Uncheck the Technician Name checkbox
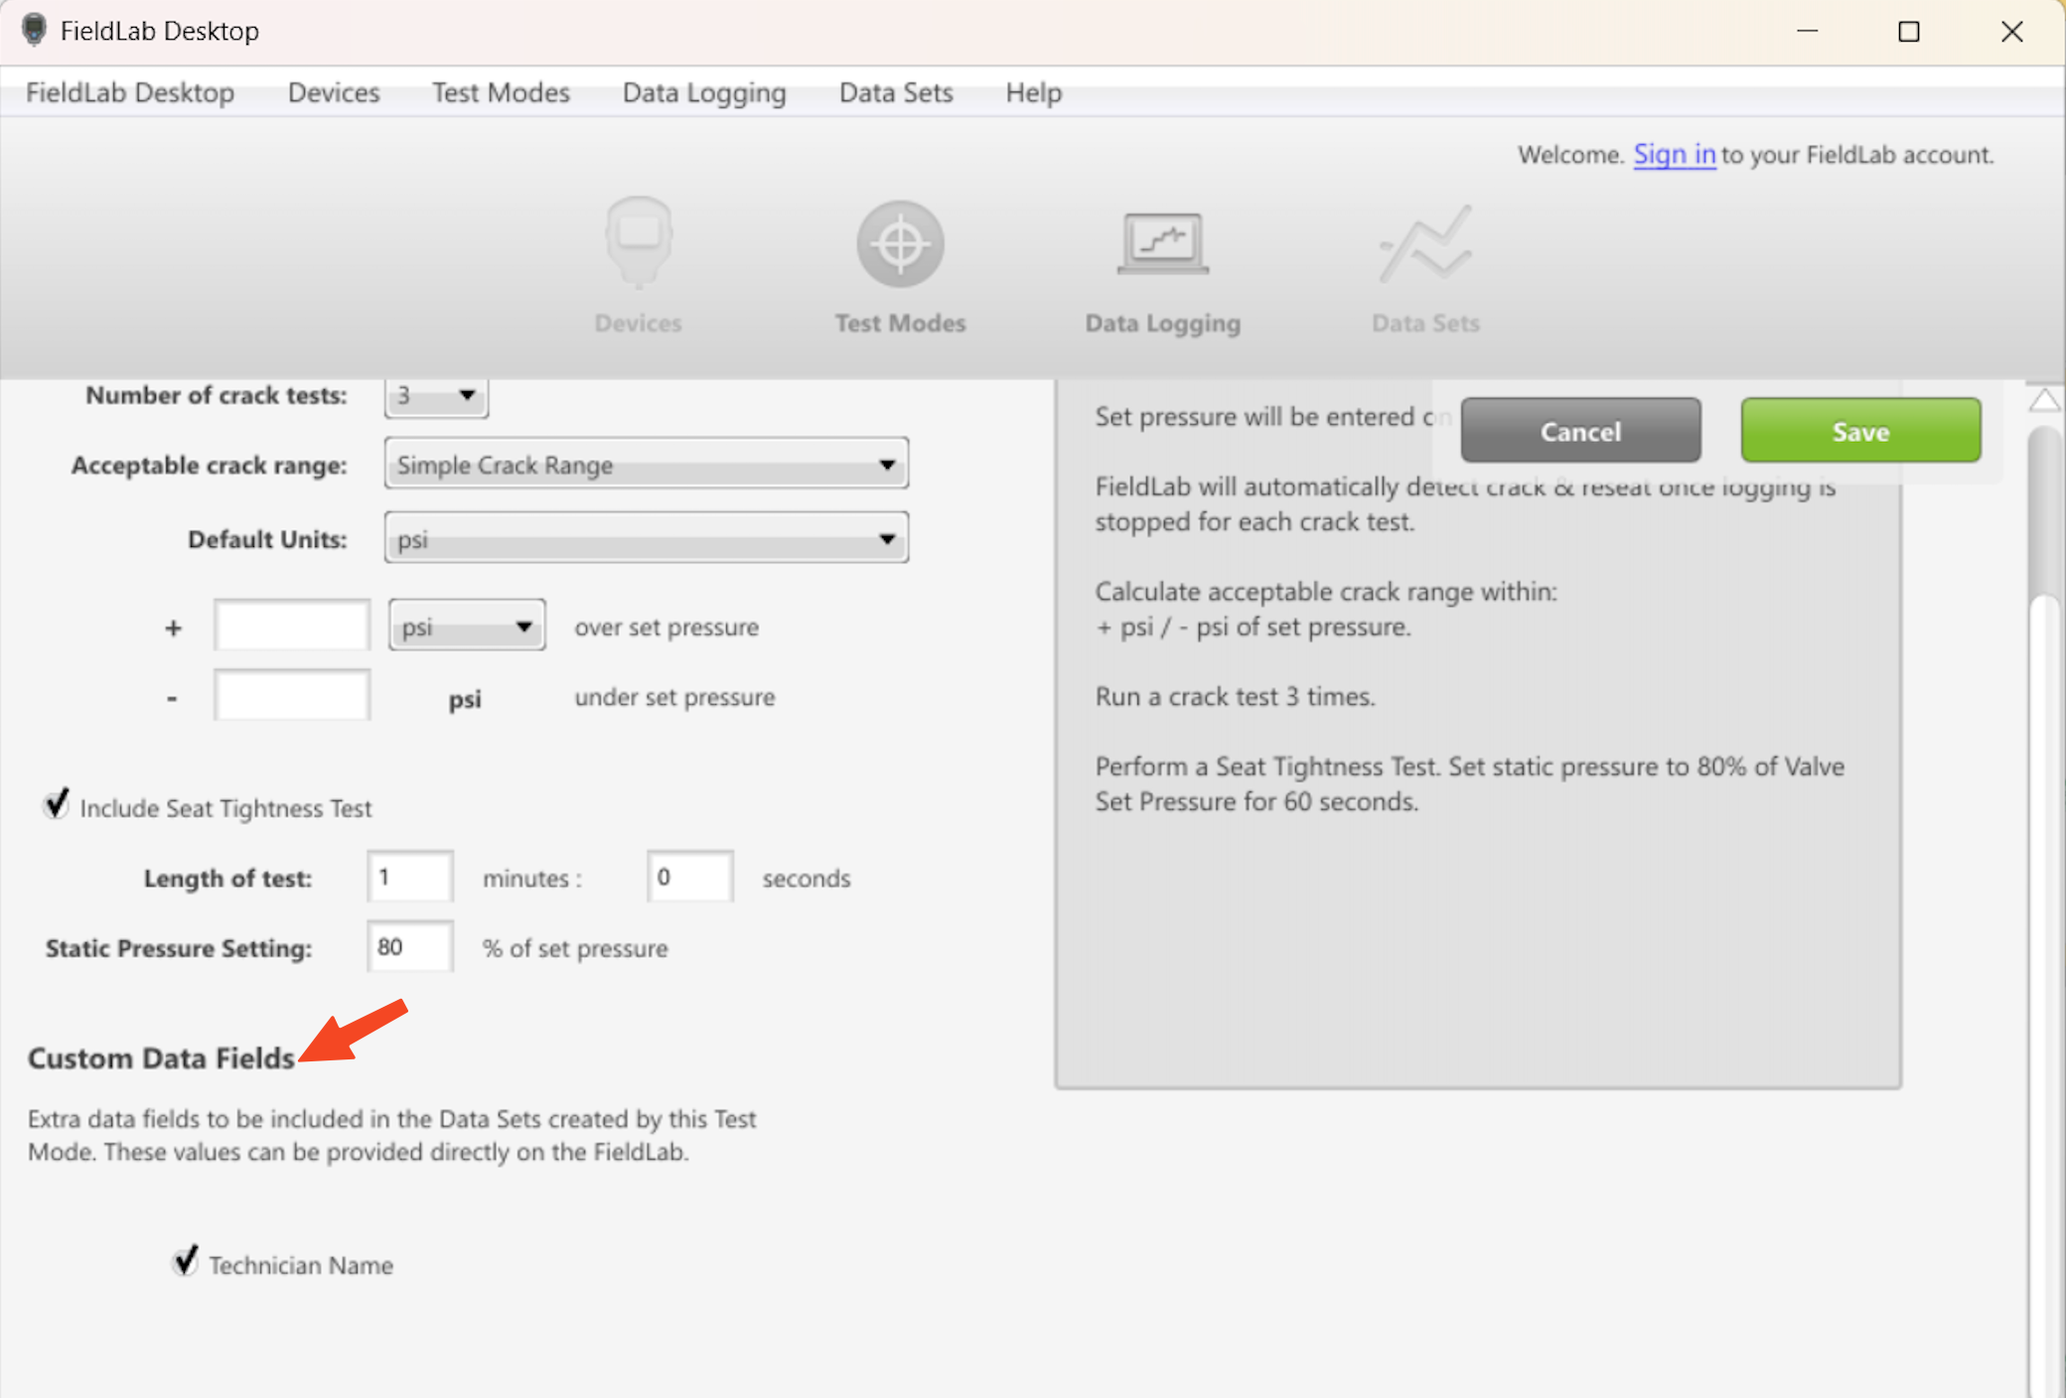Viewport: 2066px width, 1398px height. click(x=185, y=1261)
